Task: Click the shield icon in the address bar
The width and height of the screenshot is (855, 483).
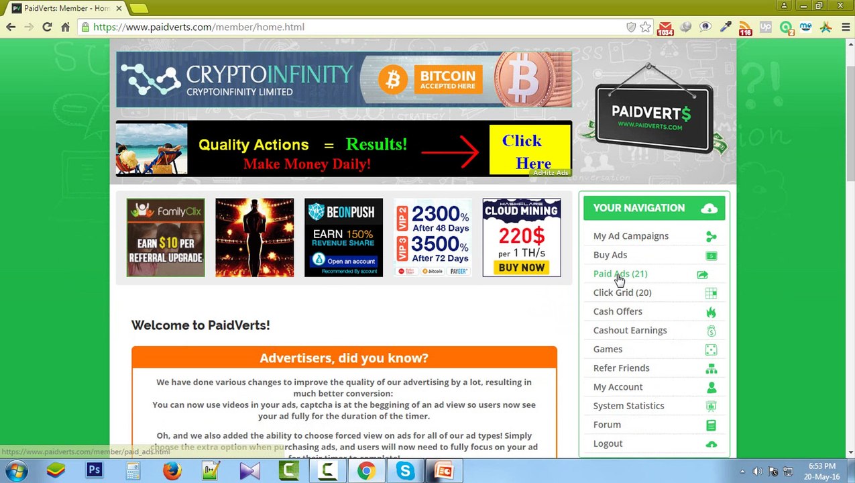Action: tap(630, 27)
